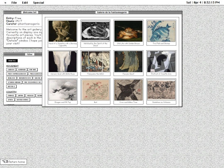Screen dimensions: 224x168
Task: Open Skeletons as Artisans artwork
Action: point(161,91)
